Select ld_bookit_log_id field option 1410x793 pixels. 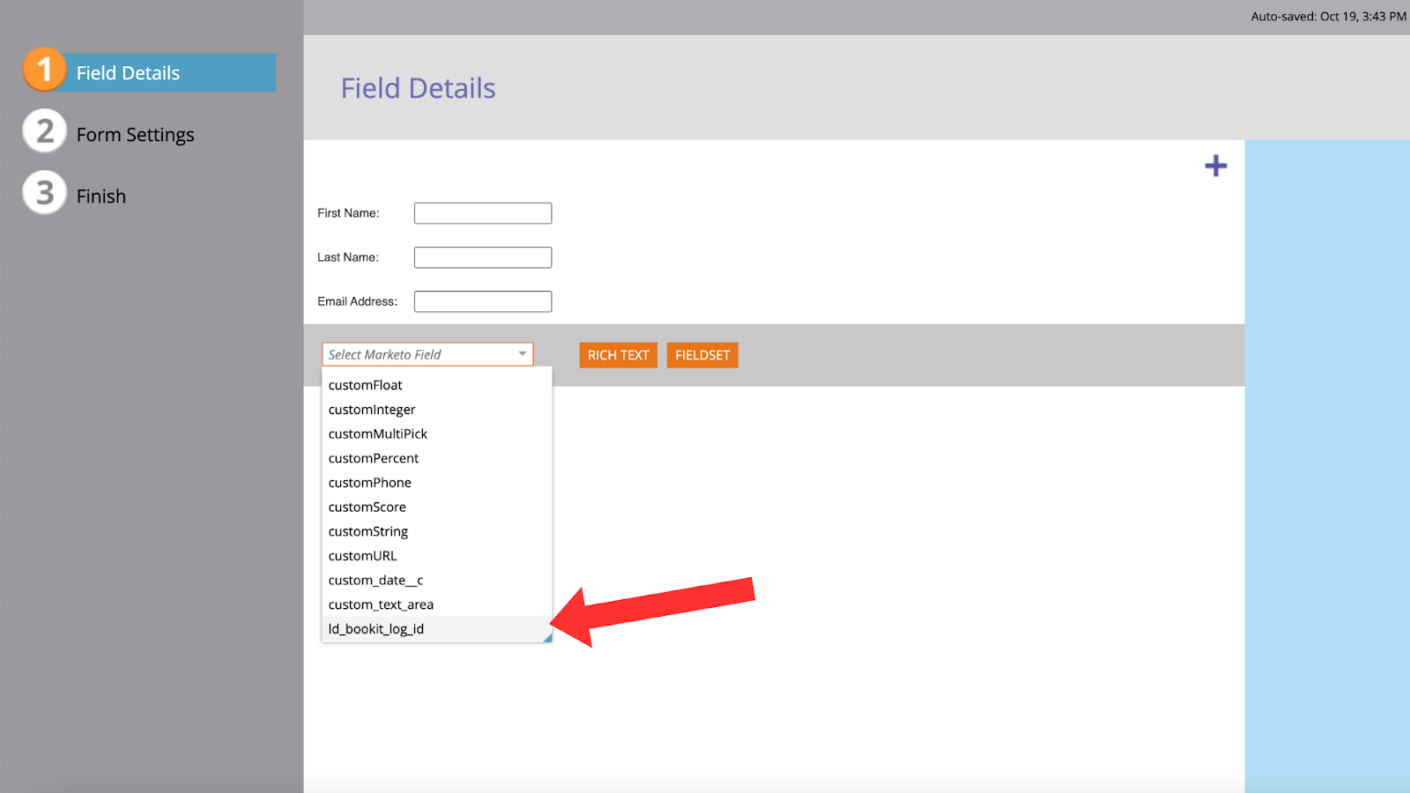pos(376,629)
